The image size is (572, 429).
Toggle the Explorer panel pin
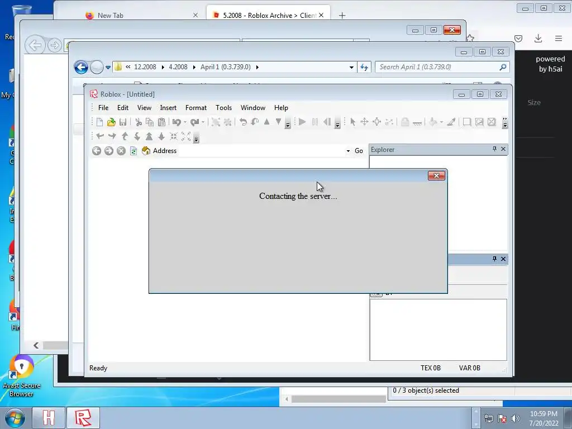pos(494,149)
